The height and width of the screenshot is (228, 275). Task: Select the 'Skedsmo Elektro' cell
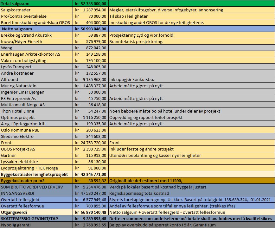click(x=36, y=136)
